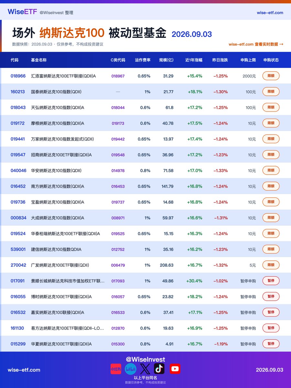Click 限额 button for 大成纳斯达克100指数
Viewport: 291px width, 388px height.
pos(271,218)
